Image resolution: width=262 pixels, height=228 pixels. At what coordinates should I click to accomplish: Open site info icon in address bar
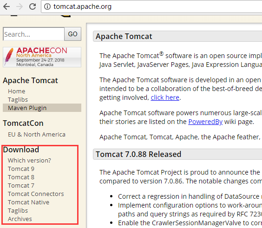47,7
